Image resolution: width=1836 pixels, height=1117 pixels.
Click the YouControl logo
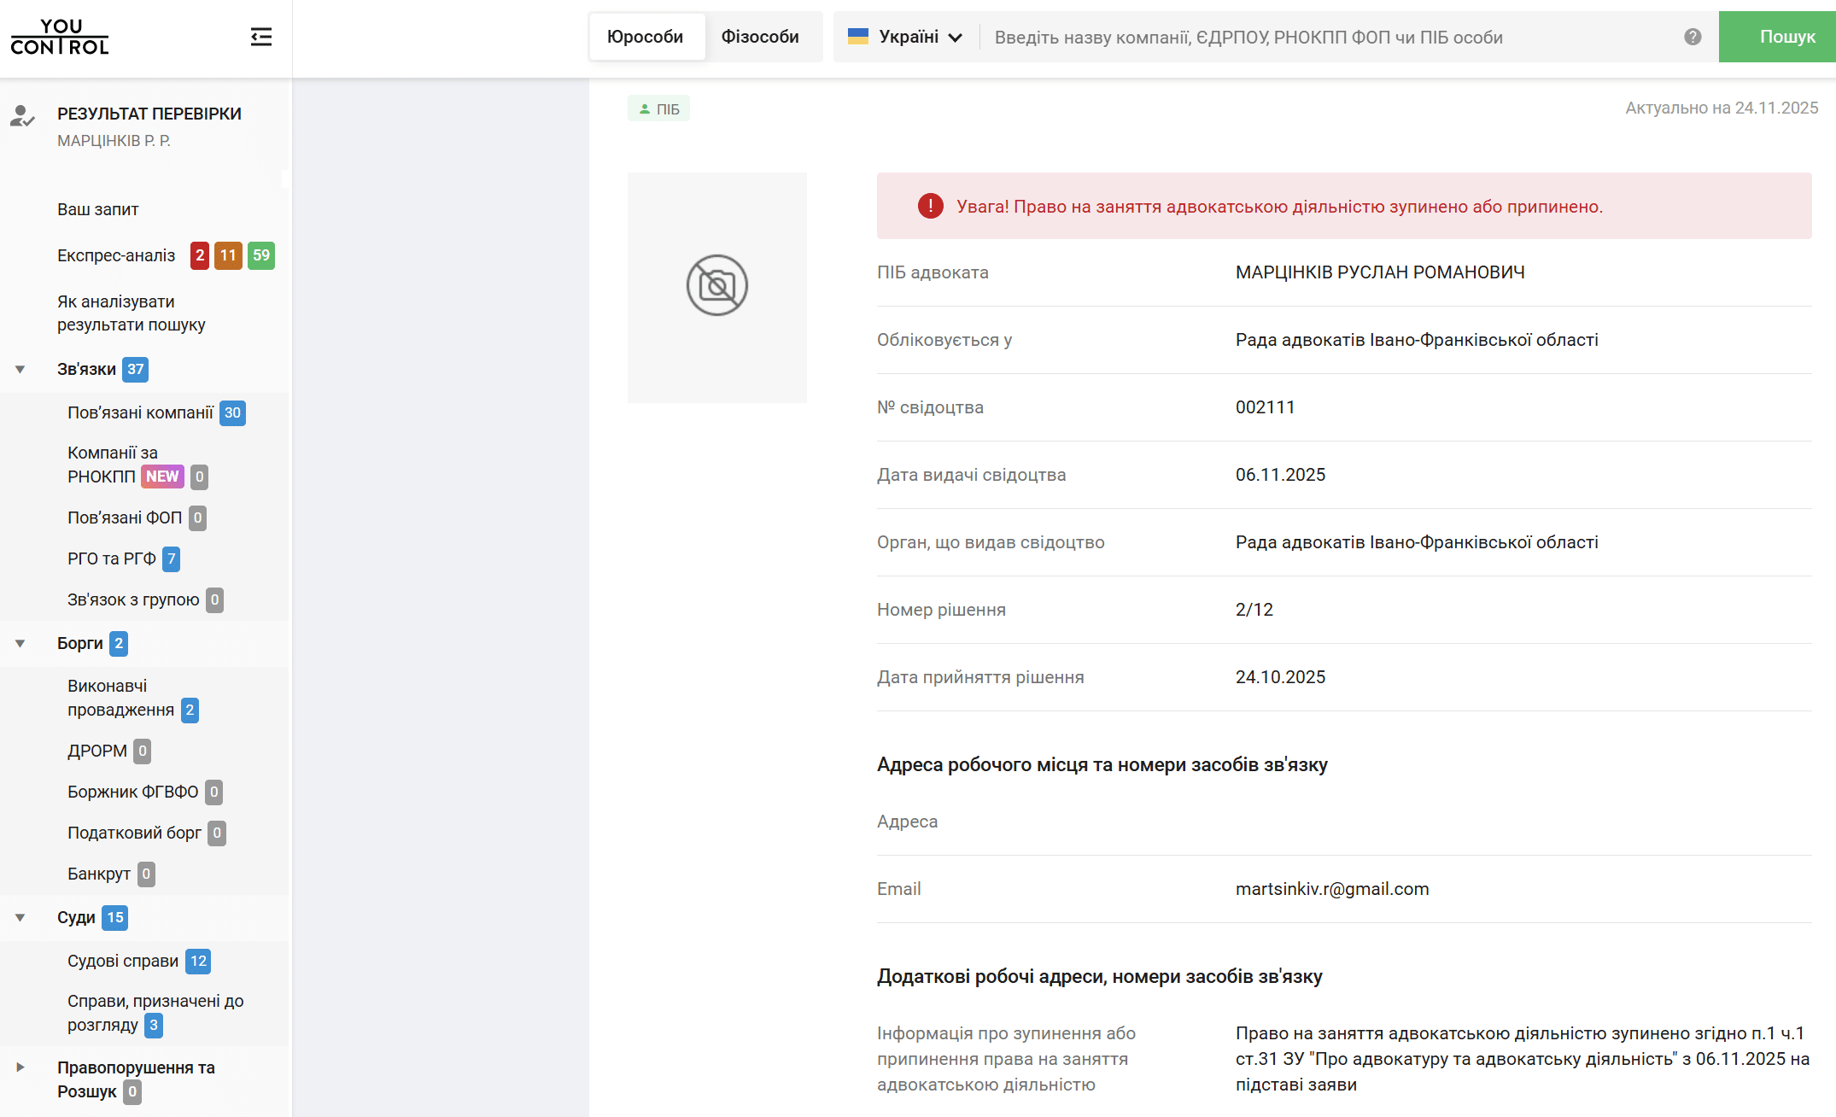pyautogui.click(x=60, y=38)
